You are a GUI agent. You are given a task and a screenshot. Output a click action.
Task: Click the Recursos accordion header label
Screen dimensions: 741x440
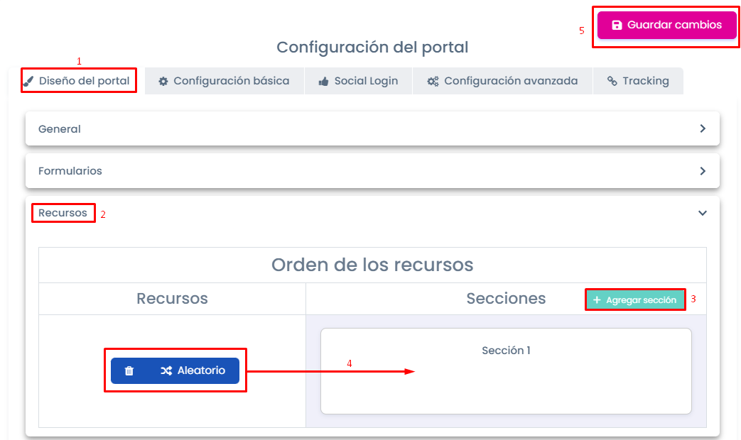(x=63, y=213)
